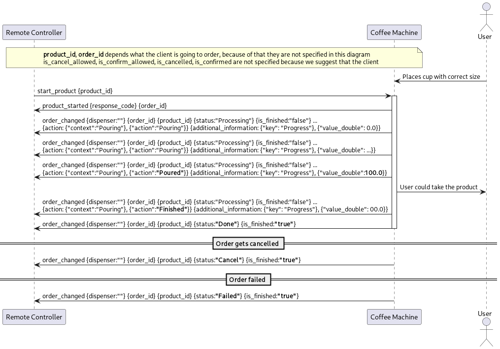Select the bottom Coffee Machine participant box
This screenshot has height=349, width=500.
tap(394, 317)
